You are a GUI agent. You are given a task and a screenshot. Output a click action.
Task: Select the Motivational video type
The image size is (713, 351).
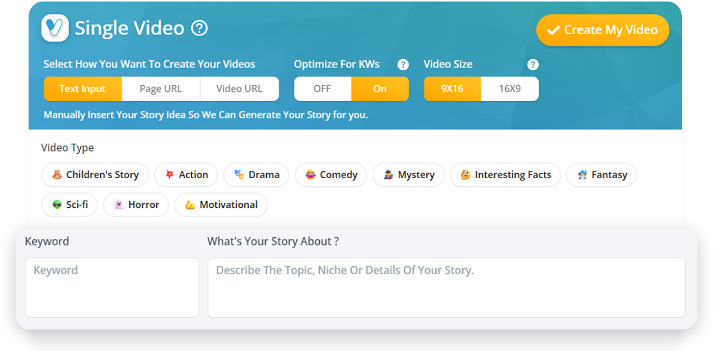click(x=221, y=205)
